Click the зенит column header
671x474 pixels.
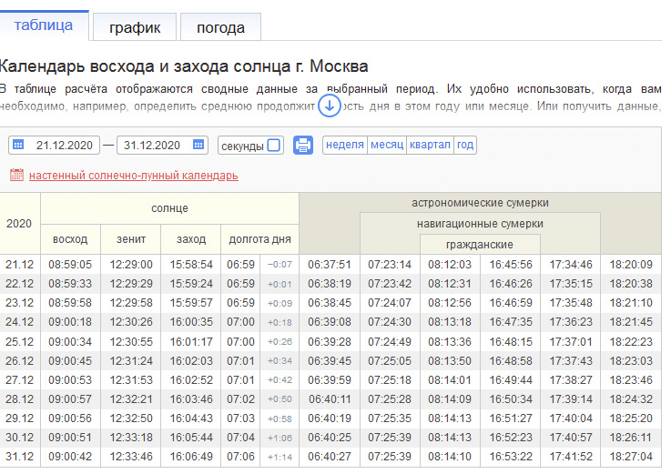click(131, 239)
